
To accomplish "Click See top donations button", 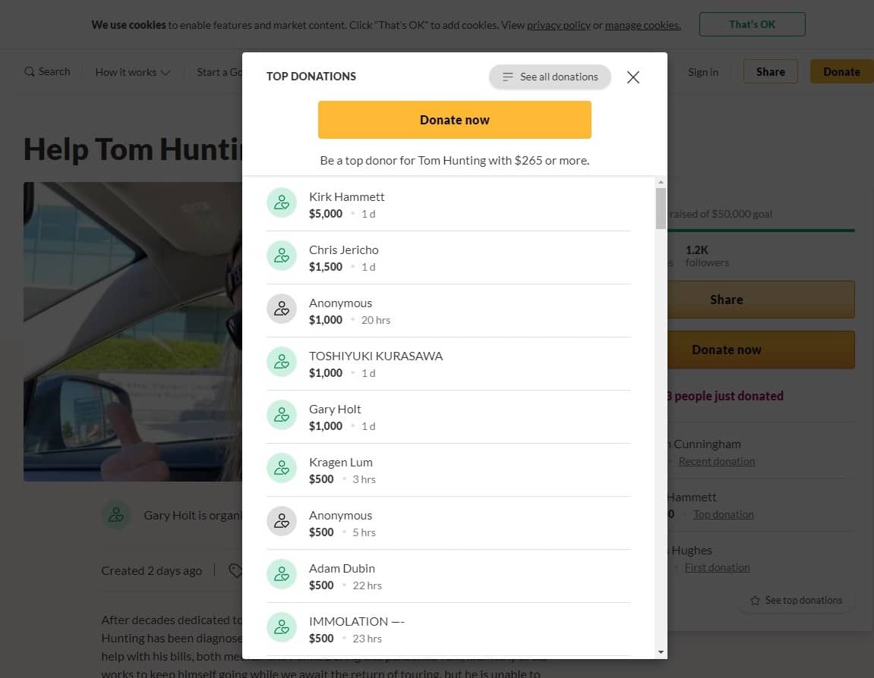I will (x=796, y=601).
